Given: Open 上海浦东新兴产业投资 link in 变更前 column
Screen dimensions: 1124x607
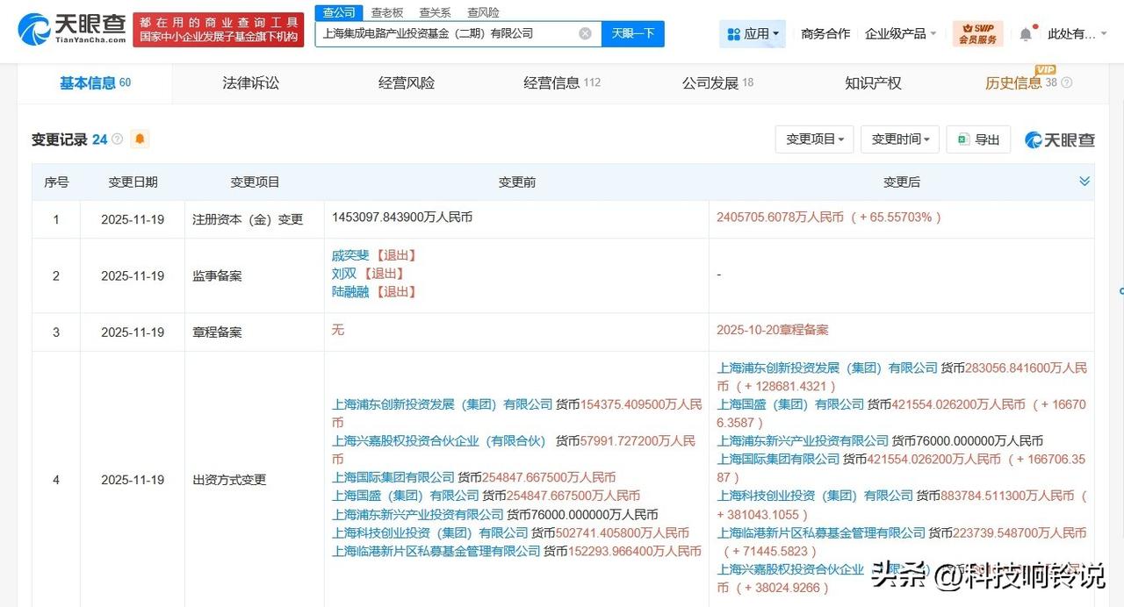Looking at the screenshot, I should pyautogui.click(x=418, y=515).
